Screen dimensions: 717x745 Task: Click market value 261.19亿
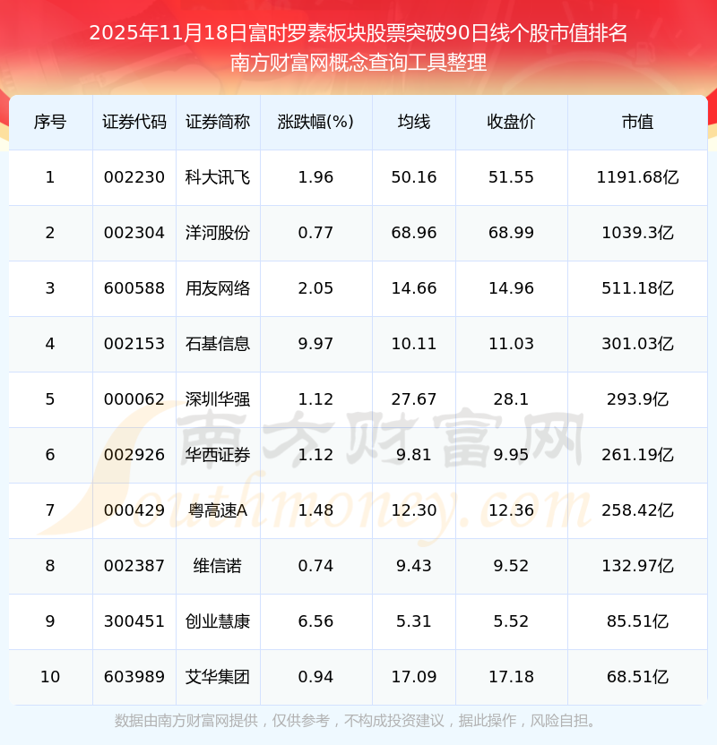coord(637,455)
